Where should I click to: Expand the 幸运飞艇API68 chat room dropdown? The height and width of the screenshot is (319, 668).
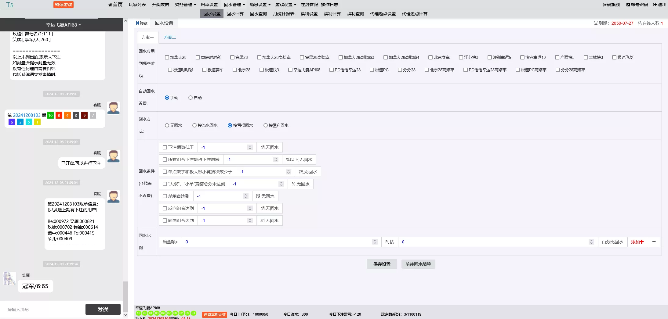click(63, 25)
